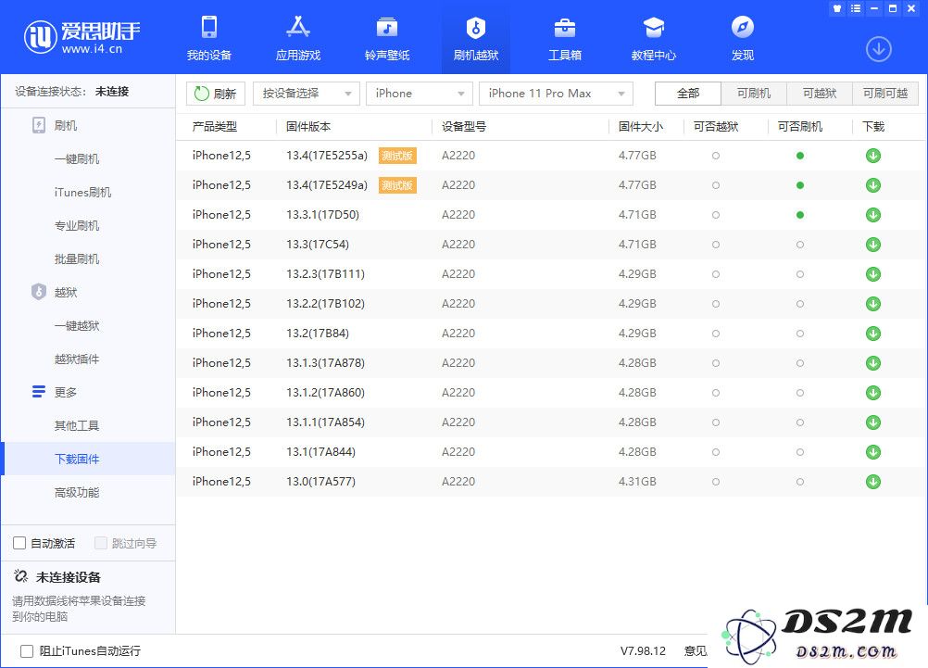Click the 可否刷机 green dot for 13.3.1
This screenshot has width=928, height=668.
tap(799, 215)
